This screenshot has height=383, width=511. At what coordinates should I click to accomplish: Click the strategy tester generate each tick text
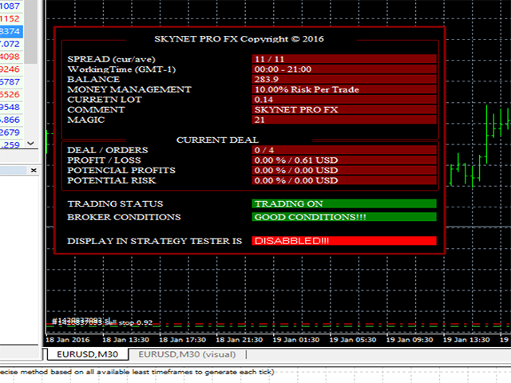point(137,372)
